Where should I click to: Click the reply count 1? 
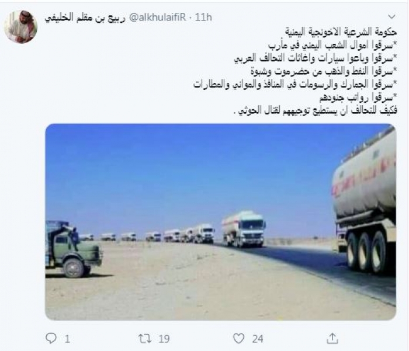point(67,339)
